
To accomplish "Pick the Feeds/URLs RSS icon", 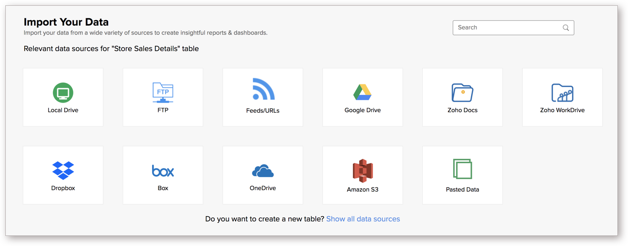I will tap(263, 89).
